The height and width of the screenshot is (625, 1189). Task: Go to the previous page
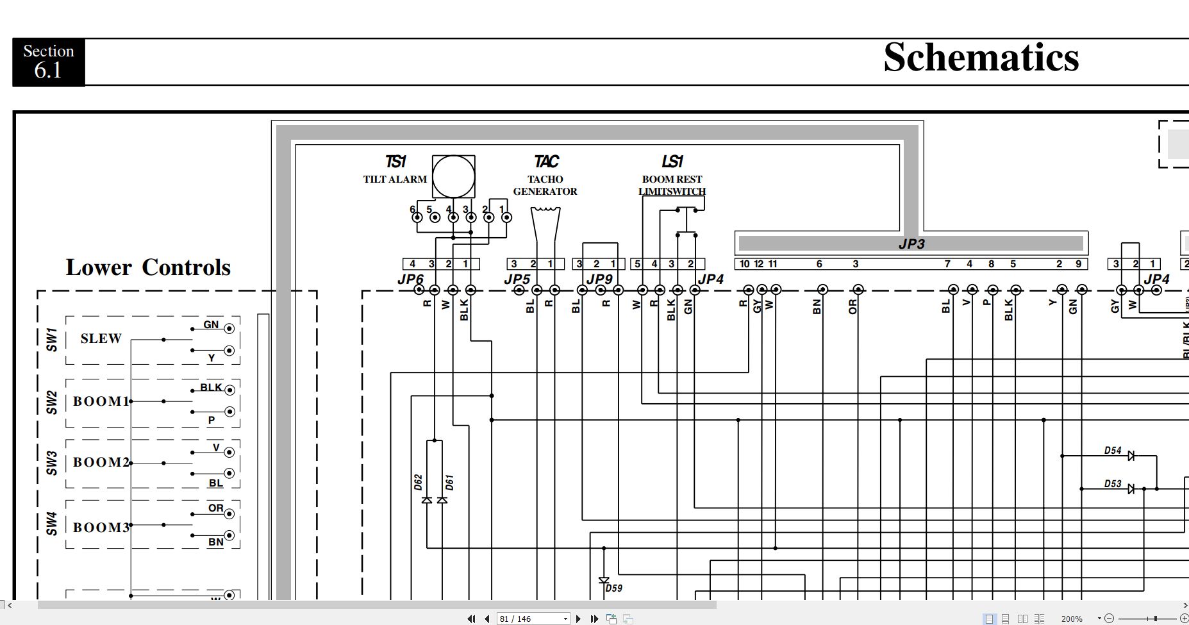487,619
